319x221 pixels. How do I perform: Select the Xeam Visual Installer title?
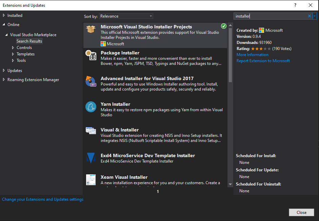124,177
